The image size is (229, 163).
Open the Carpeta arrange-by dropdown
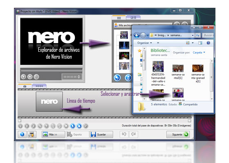(x=199, y=53)
